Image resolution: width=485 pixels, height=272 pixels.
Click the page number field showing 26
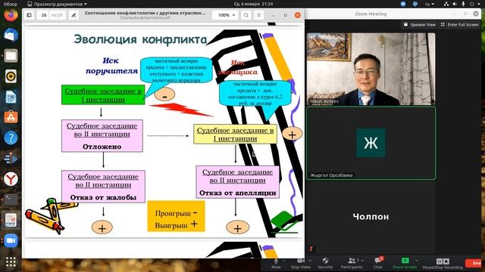coord(44,15)
